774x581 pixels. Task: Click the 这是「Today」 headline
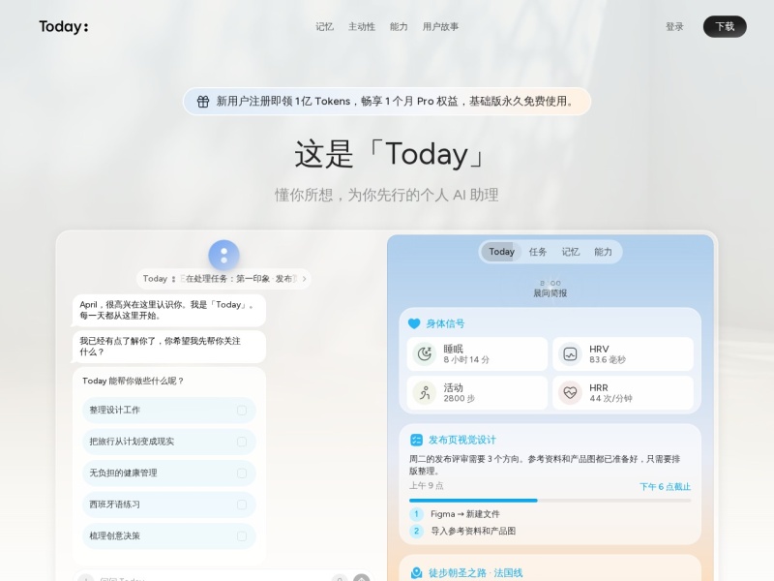pyautogui.click(x=389, y=154)
